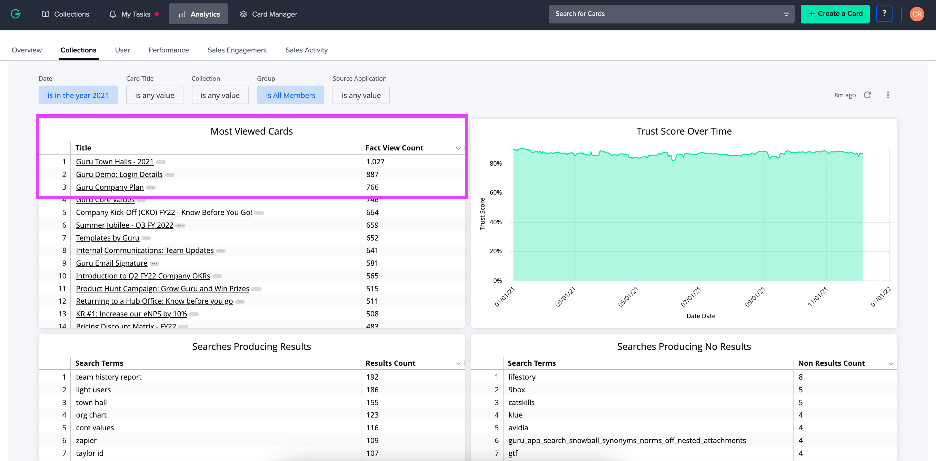
Task: Open Returning to a Hub Office link
Action: [x=155, y=301]
